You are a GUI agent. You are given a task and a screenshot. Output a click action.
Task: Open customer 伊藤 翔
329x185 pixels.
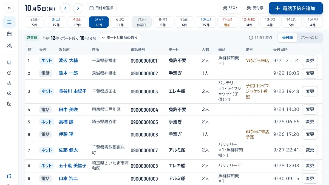pos(66,134)
